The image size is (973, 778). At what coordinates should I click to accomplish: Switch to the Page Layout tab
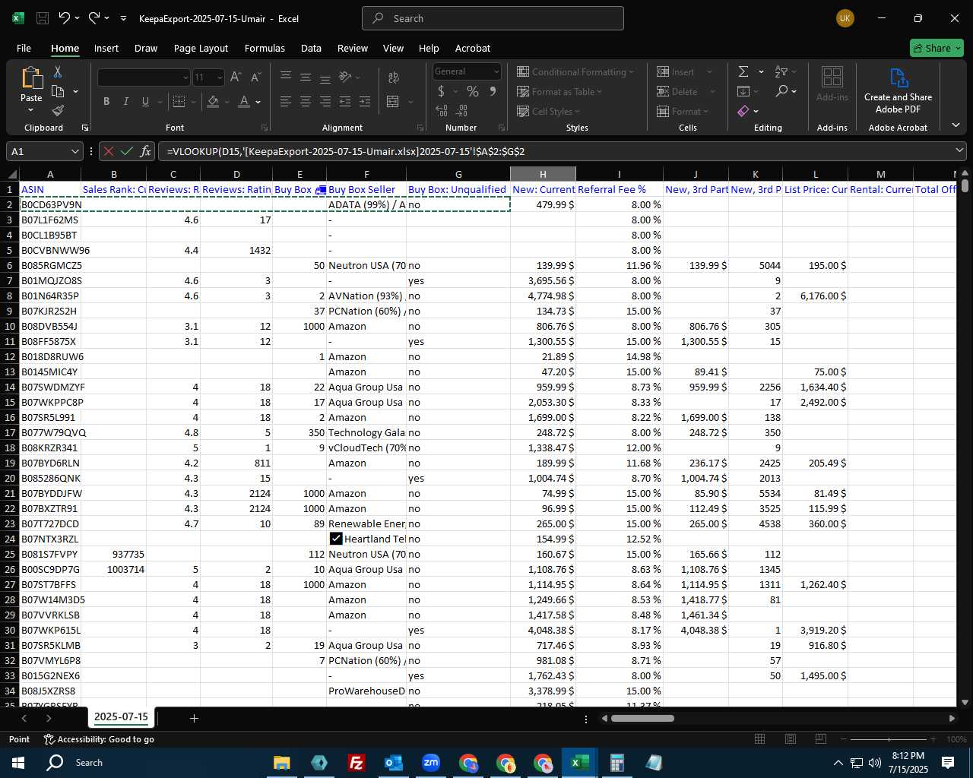click(201, 48)
